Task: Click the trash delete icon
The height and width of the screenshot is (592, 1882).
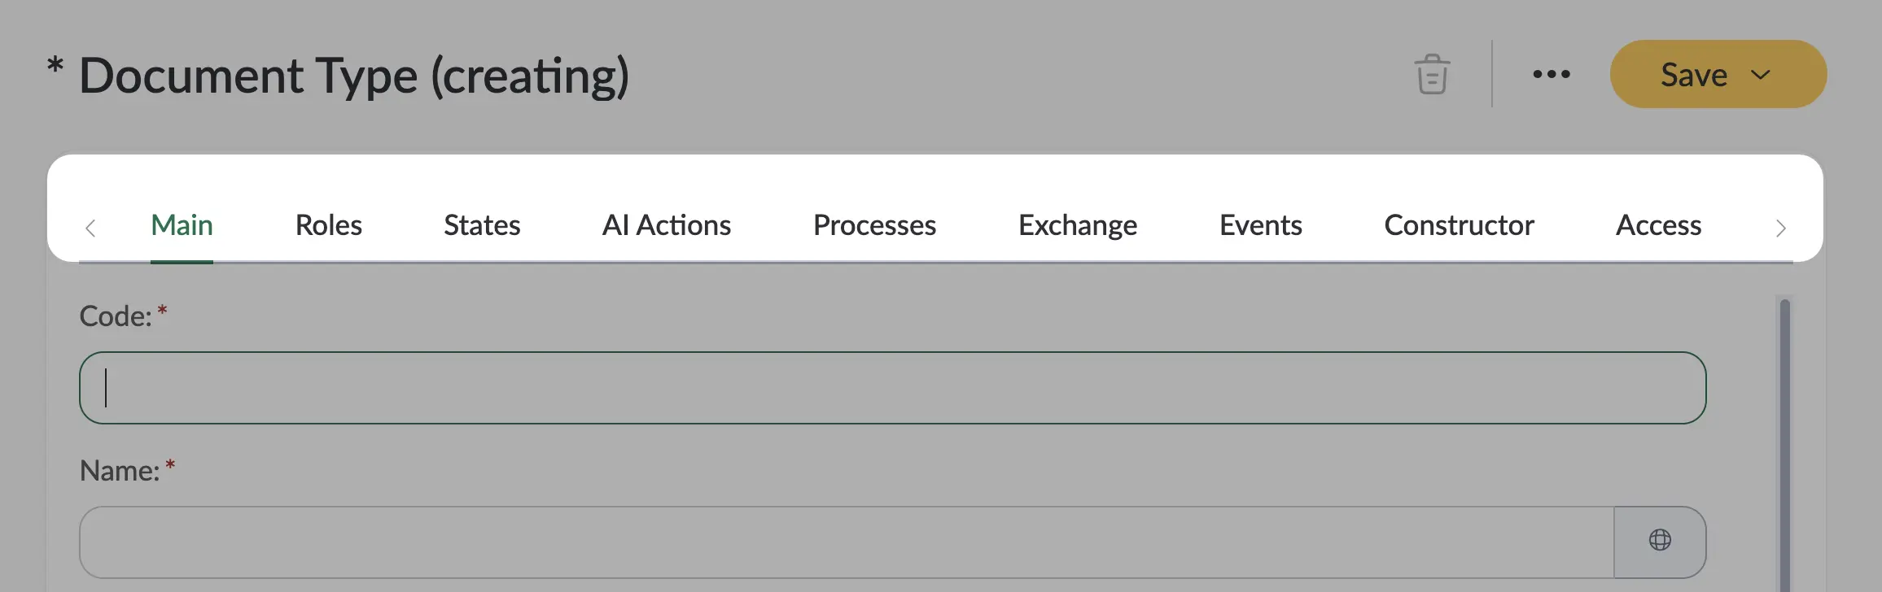Action: pos(1432,74)
